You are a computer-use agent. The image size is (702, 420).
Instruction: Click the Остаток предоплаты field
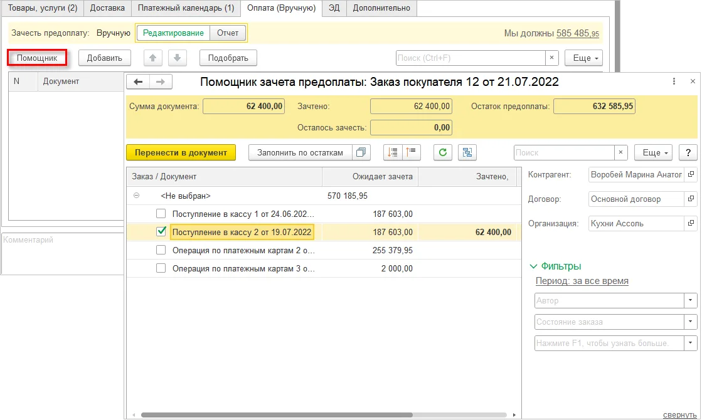(x=594, y=107)
